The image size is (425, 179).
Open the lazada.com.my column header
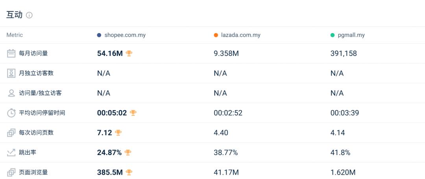pyautogui.click(x=241, y=35)
